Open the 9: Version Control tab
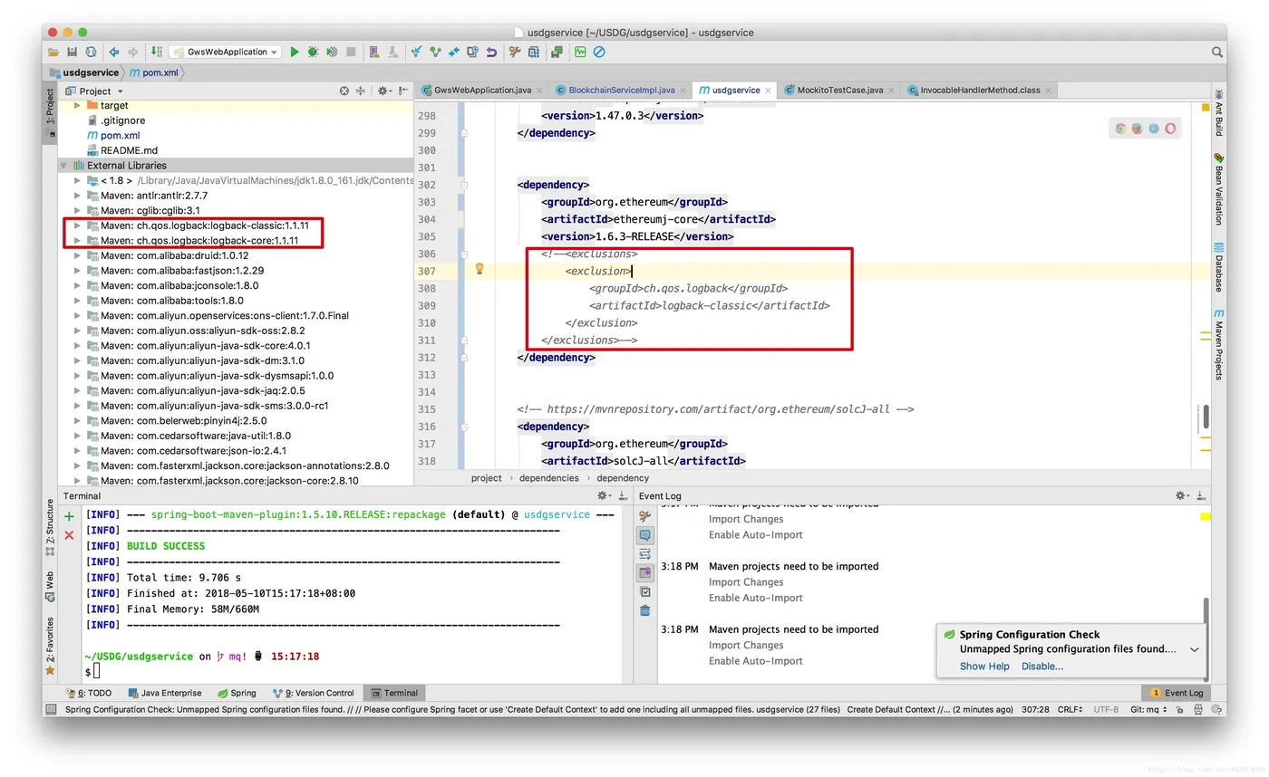This screenshot has width=1269, height=777. 314,693
